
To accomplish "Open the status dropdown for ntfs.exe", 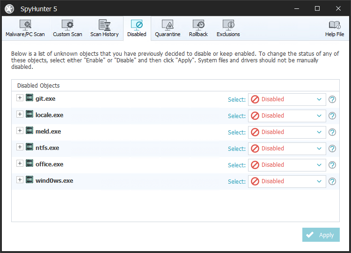I will click(x=286, y=149).
